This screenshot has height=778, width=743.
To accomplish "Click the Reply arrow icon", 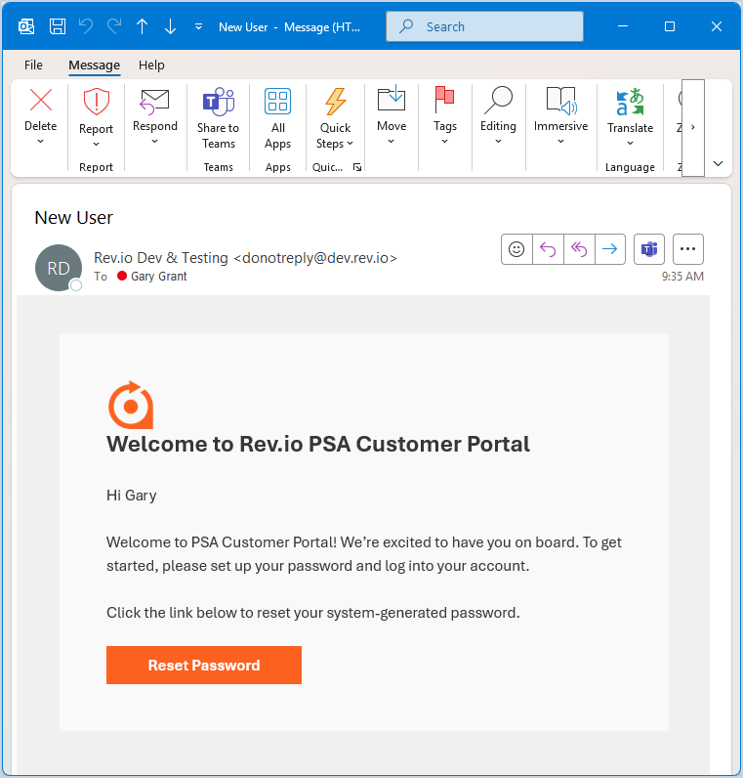I will [x=548, y=249].
